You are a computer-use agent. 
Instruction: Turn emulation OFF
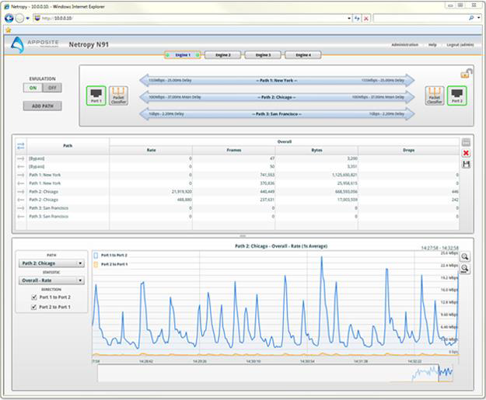click(x=51, y=88)
